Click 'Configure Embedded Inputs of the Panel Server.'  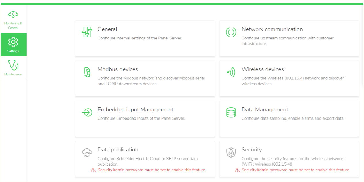point(141,118)
